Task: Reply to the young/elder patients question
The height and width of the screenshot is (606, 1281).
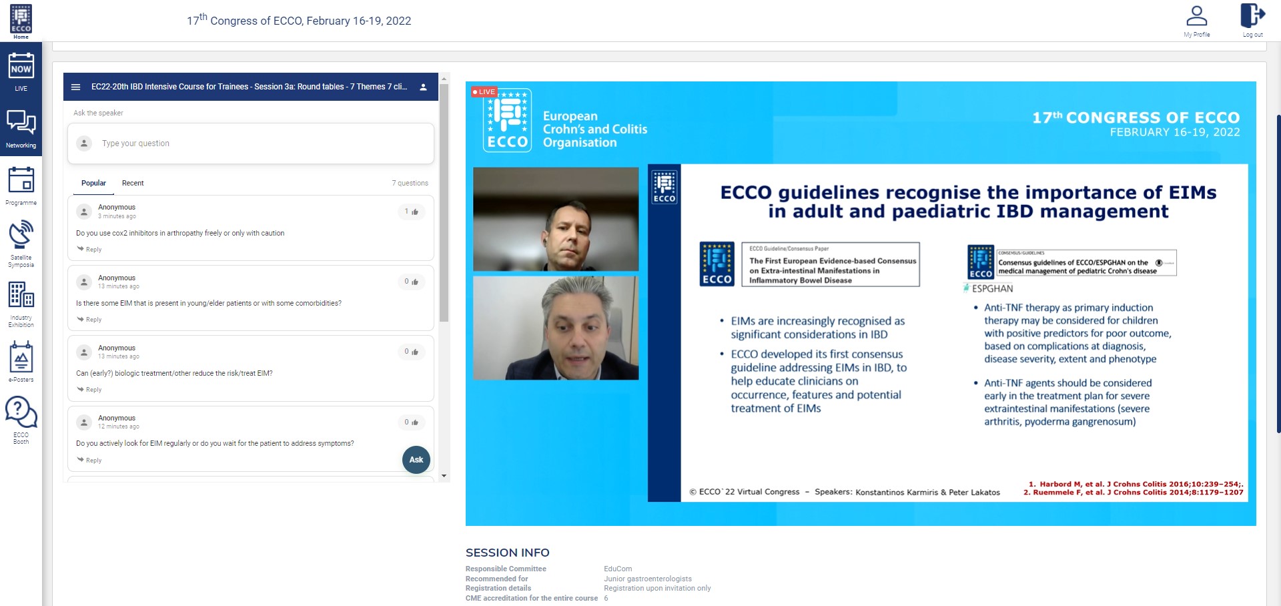Action: click(x=89, y=320)
